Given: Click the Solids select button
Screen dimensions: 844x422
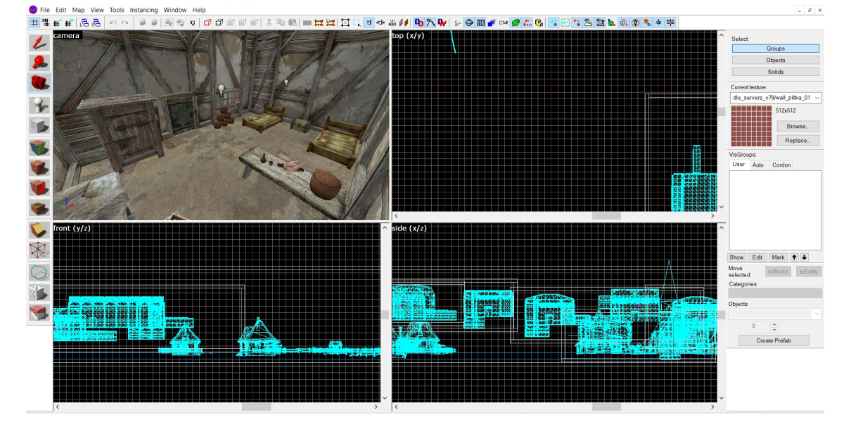Looking at the screenshot, I should tap(776, 72).
